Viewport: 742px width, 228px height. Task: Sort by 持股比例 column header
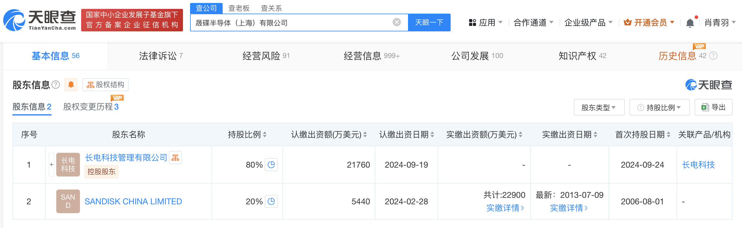point(247,135)
